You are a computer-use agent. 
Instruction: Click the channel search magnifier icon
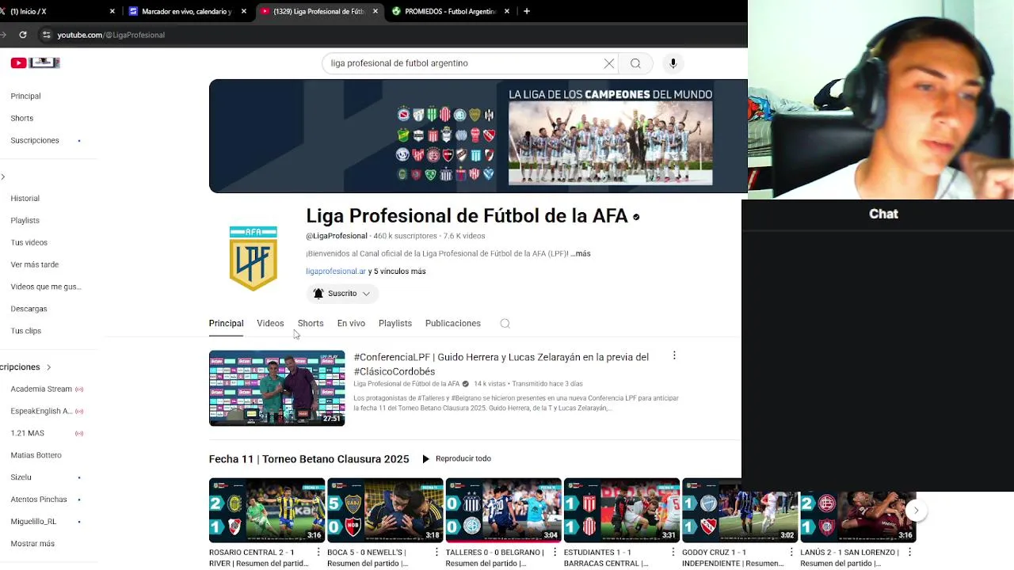[505, 323]
